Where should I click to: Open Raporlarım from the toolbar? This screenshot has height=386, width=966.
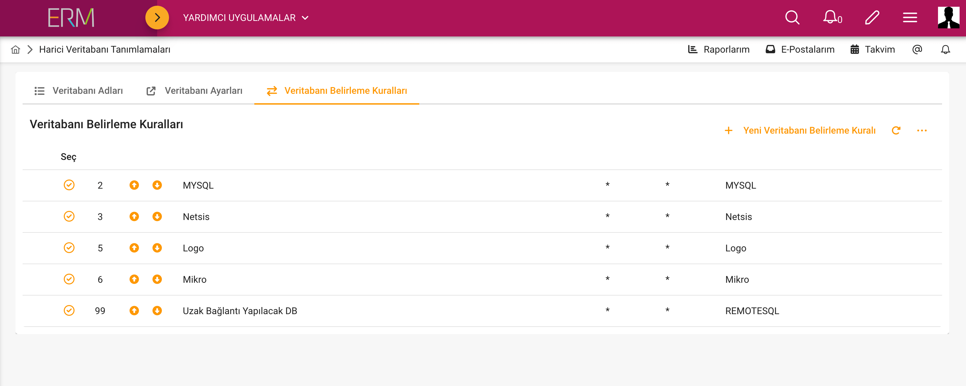726,49
